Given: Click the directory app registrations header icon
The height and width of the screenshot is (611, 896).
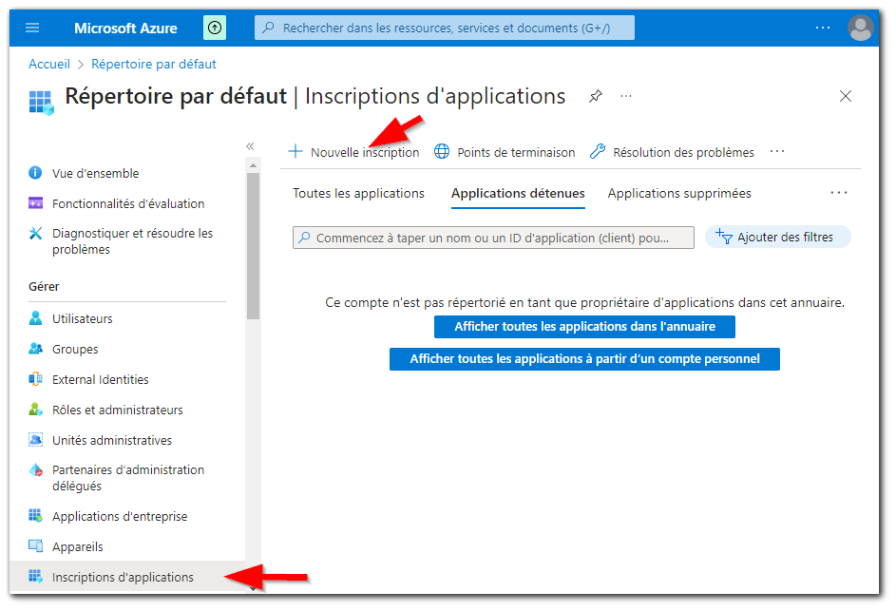Looking at the screenshot, I should (x=41, y=103).
